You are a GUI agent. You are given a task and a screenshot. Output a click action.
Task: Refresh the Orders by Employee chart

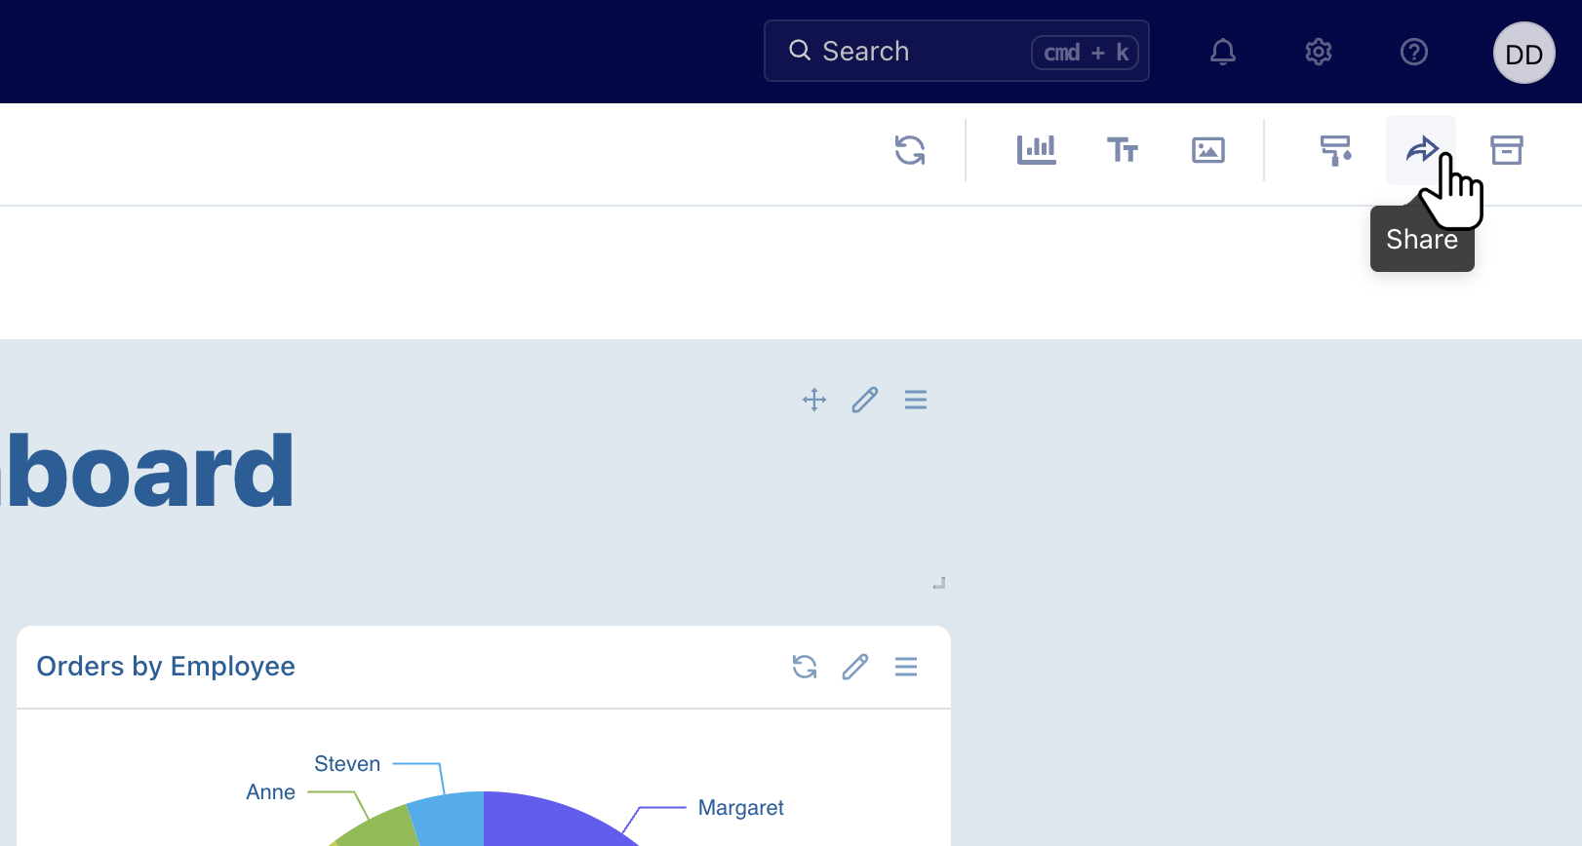pyautogui.click(x=805, y=667)
